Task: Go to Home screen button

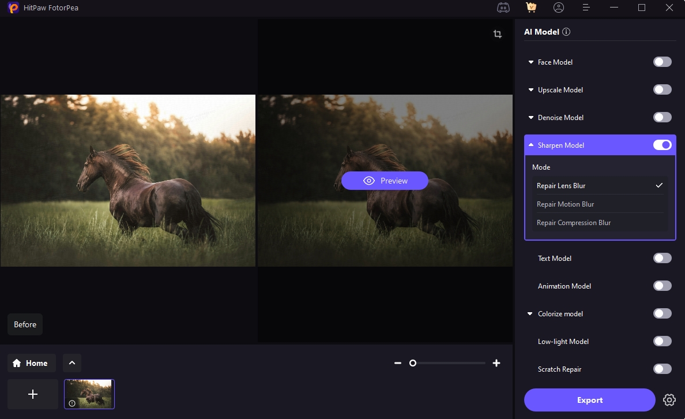Action: coord(32,363)
